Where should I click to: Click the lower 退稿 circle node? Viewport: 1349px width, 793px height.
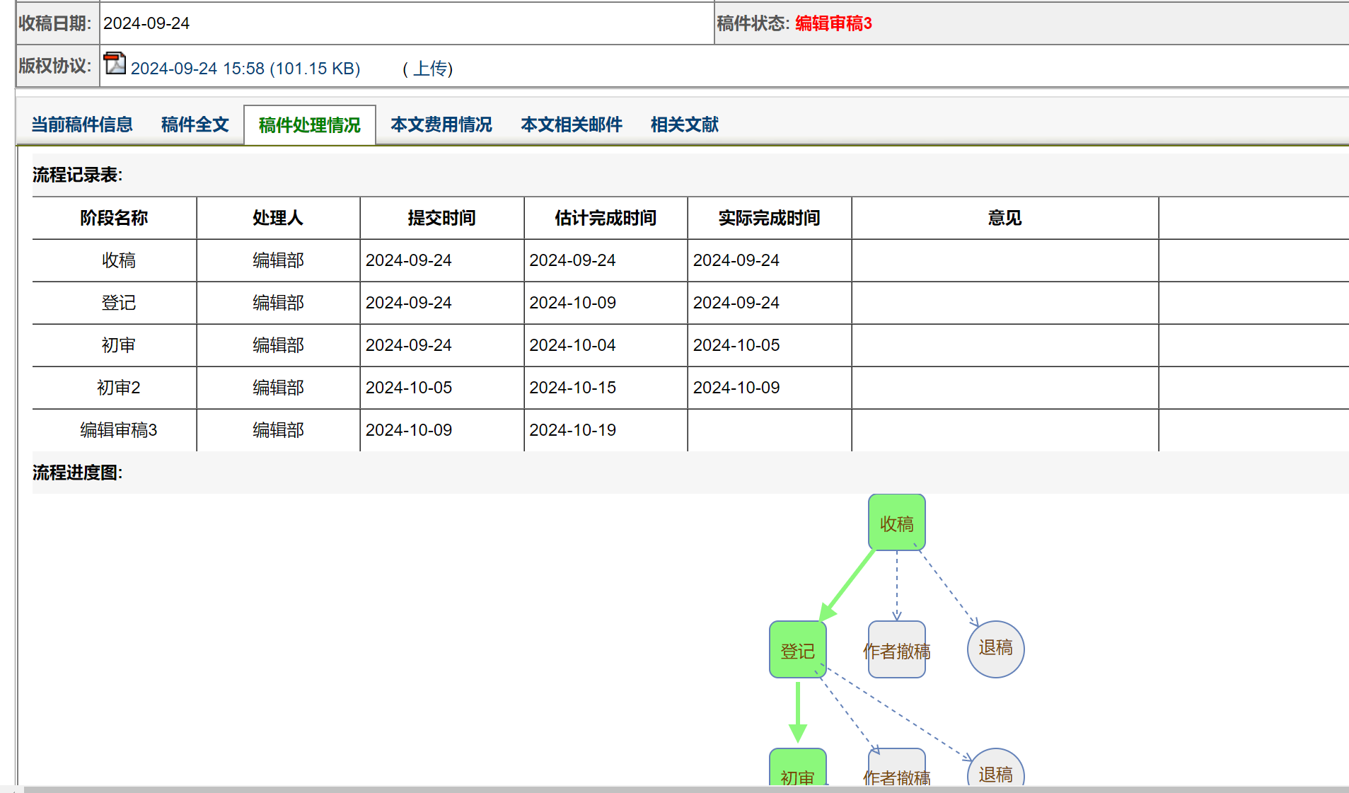(x=995, y=771)
